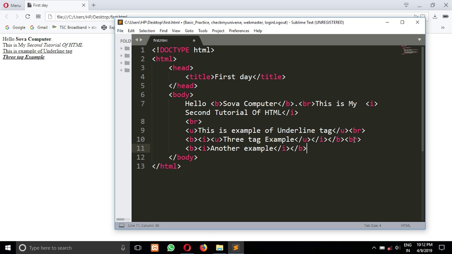Open the View menu
This screenshot has width=452, height=254.
[x=176, y=31]
